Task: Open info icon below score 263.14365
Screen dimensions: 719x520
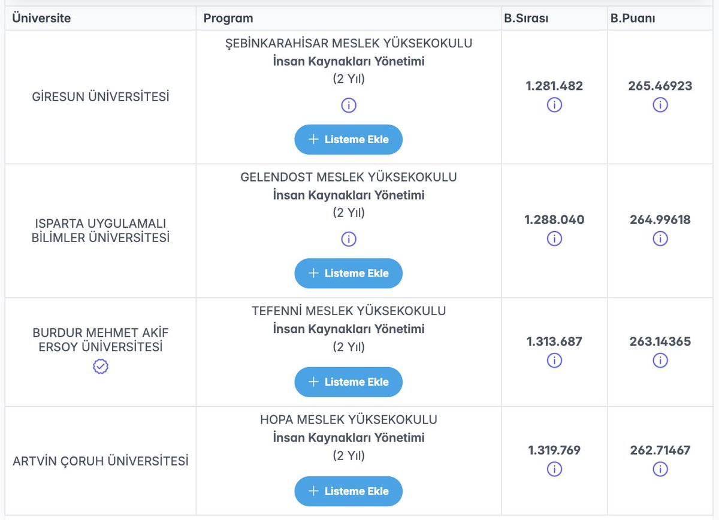Action: click(x=660, y=361)
